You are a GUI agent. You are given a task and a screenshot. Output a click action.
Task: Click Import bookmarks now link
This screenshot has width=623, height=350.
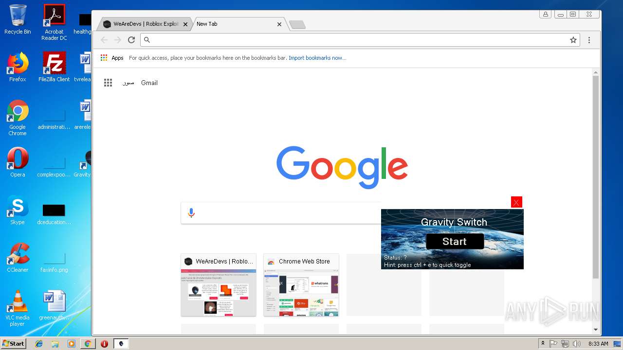[317, 58]
